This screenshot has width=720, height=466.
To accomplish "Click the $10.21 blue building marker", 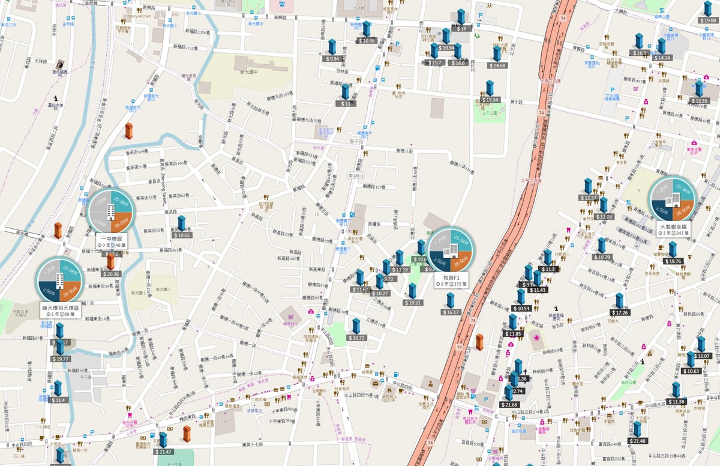I will click(412, 291).
